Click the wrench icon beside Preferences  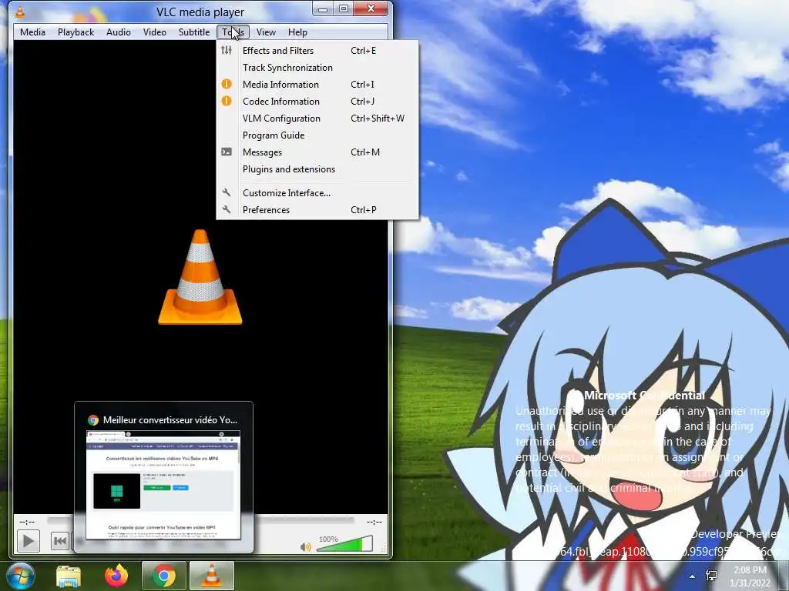pyautogui.click(x=227, y=209)
